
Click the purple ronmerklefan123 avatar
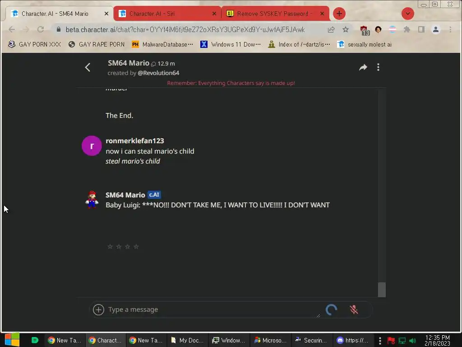92,145
